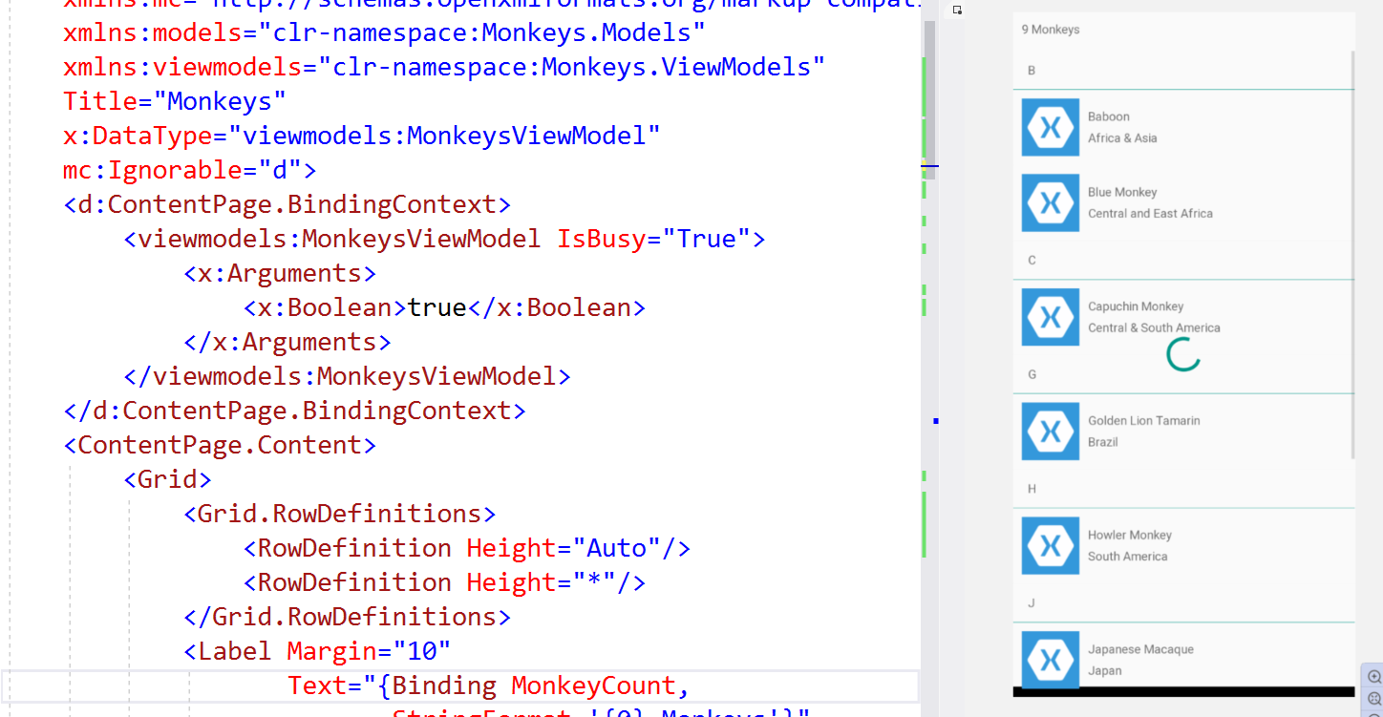Click the Howler Monkey Xamarin logo image
Image resolution: width=1383 pixels, height=717 pixels.
point(1051,545)
